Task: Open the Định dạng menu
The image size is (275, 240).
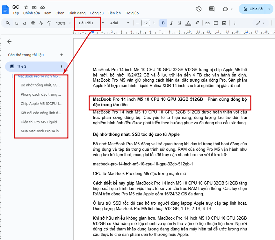Action: pos(77,13)
